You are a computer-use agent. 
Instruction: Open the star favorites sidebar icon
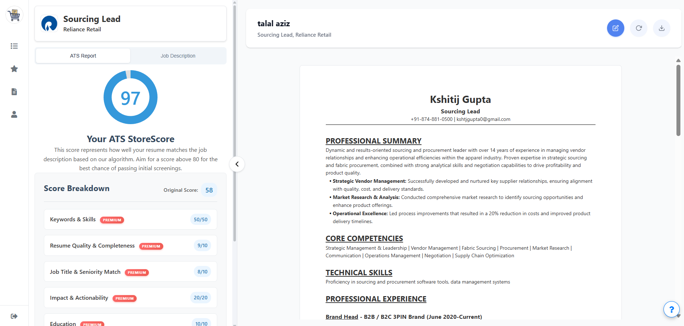pos(14,69)
